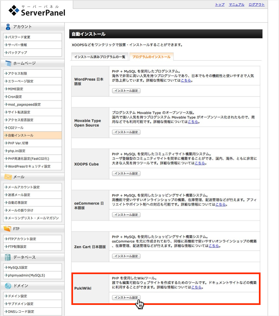
Task: Open サイト転送設定 menu item
Action: tap(33, 112)
